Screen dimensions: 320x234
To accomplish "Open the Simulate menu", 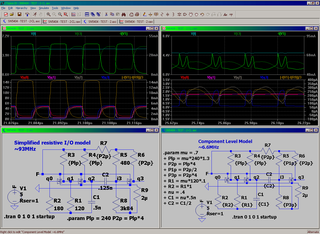I will point(44,8).
